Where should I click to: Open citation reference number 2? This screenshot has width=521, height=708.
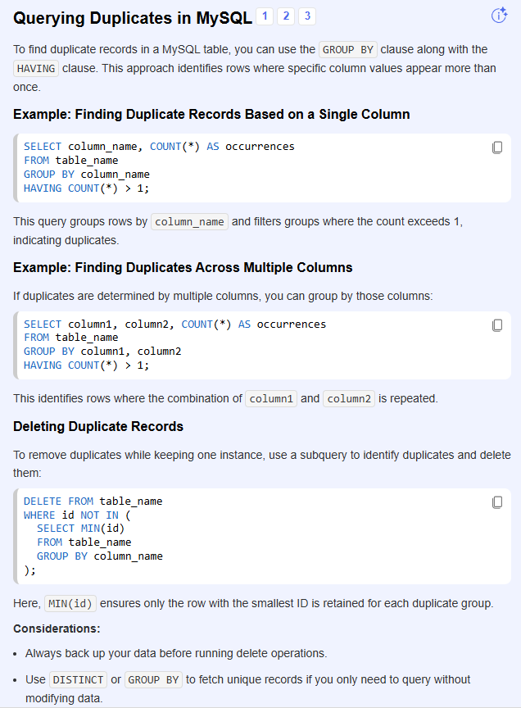pyautogui.click(x=286, y=16)
